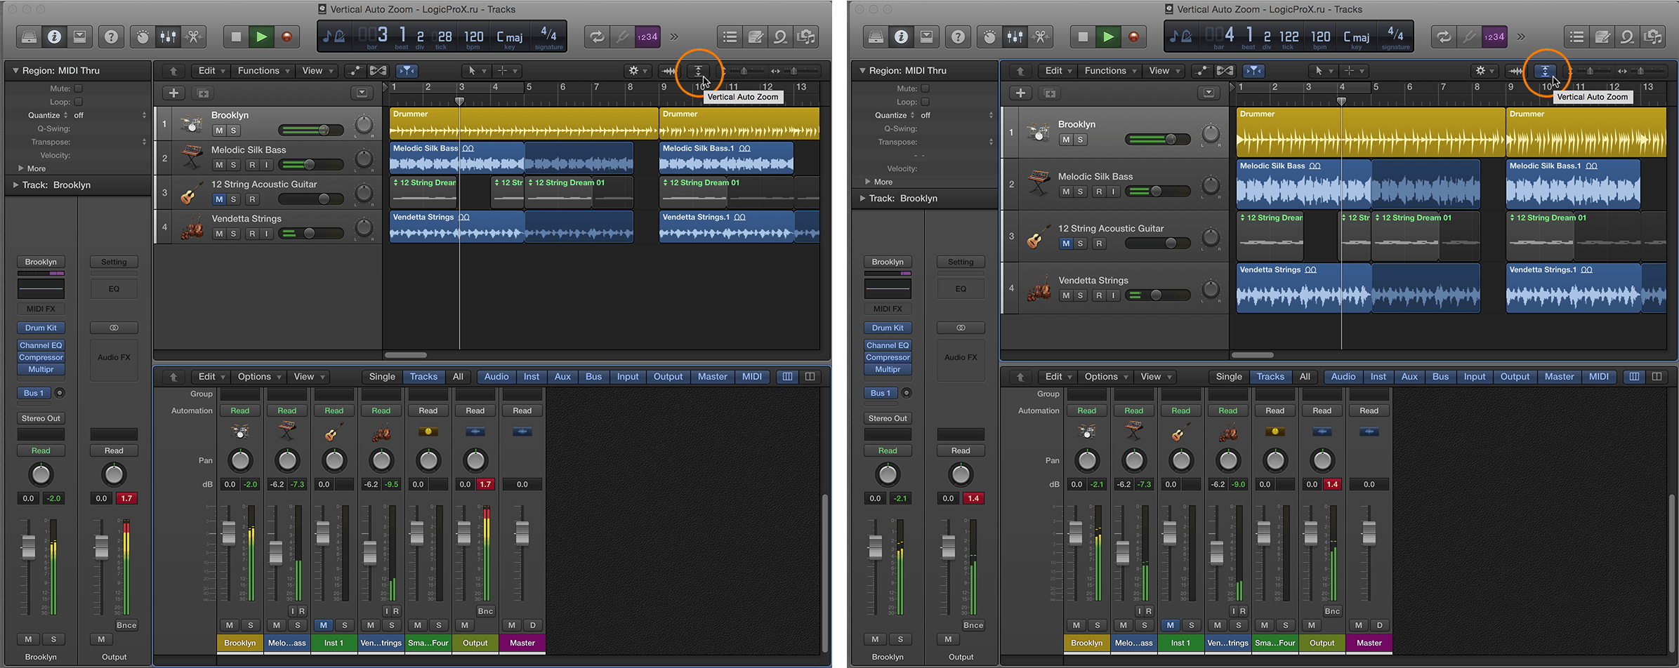The width and height of the screenshot is (1679, 668).
Task: Toggle the Inspector icon in the left window
Action: click(54, 36)
